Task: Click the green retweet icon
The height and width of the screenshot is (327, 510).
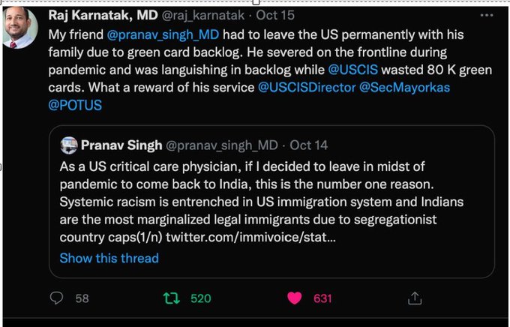Action: [x=172, y=298]
